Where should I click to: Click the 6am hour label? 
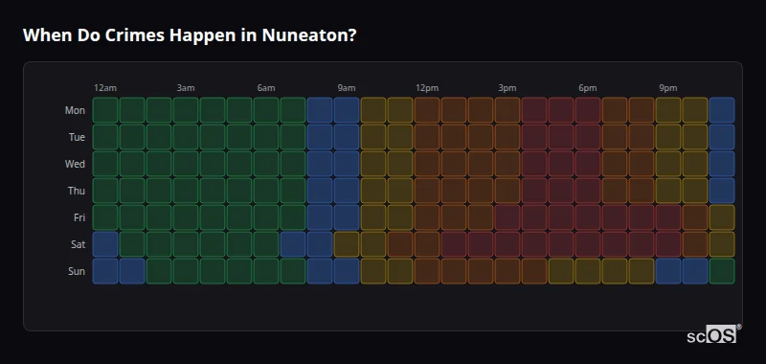click(x=266, y=88)
